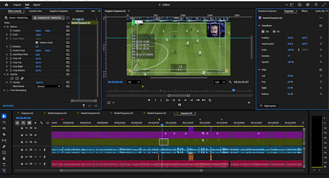Create rectangle mask under Opacity

point(17,79)
